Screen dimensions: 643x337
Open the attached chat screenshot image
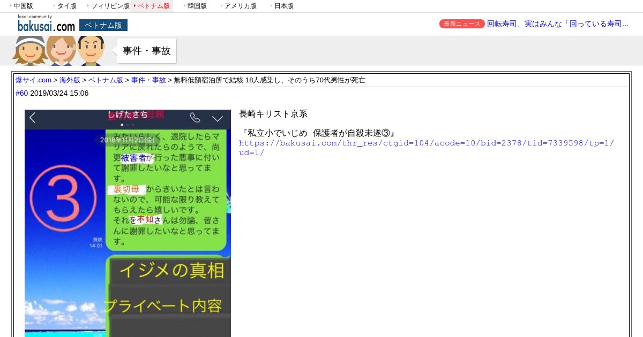click(128, 223)
